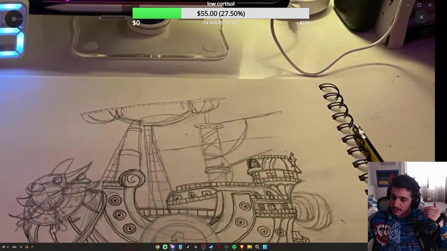Open Discord from the taskbar

(x=173, y=247)
